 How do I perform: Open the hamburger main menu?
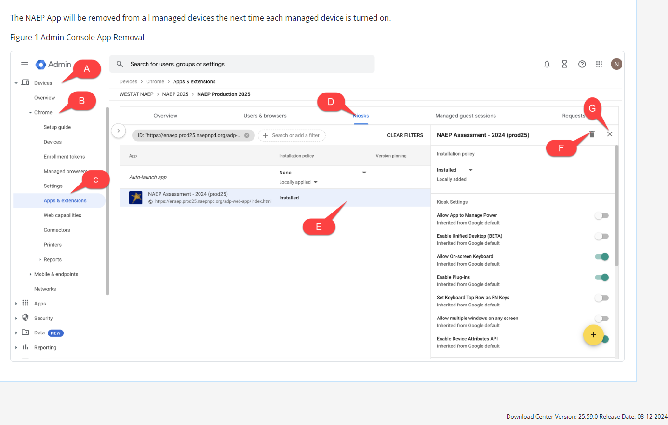coord(25,64)
